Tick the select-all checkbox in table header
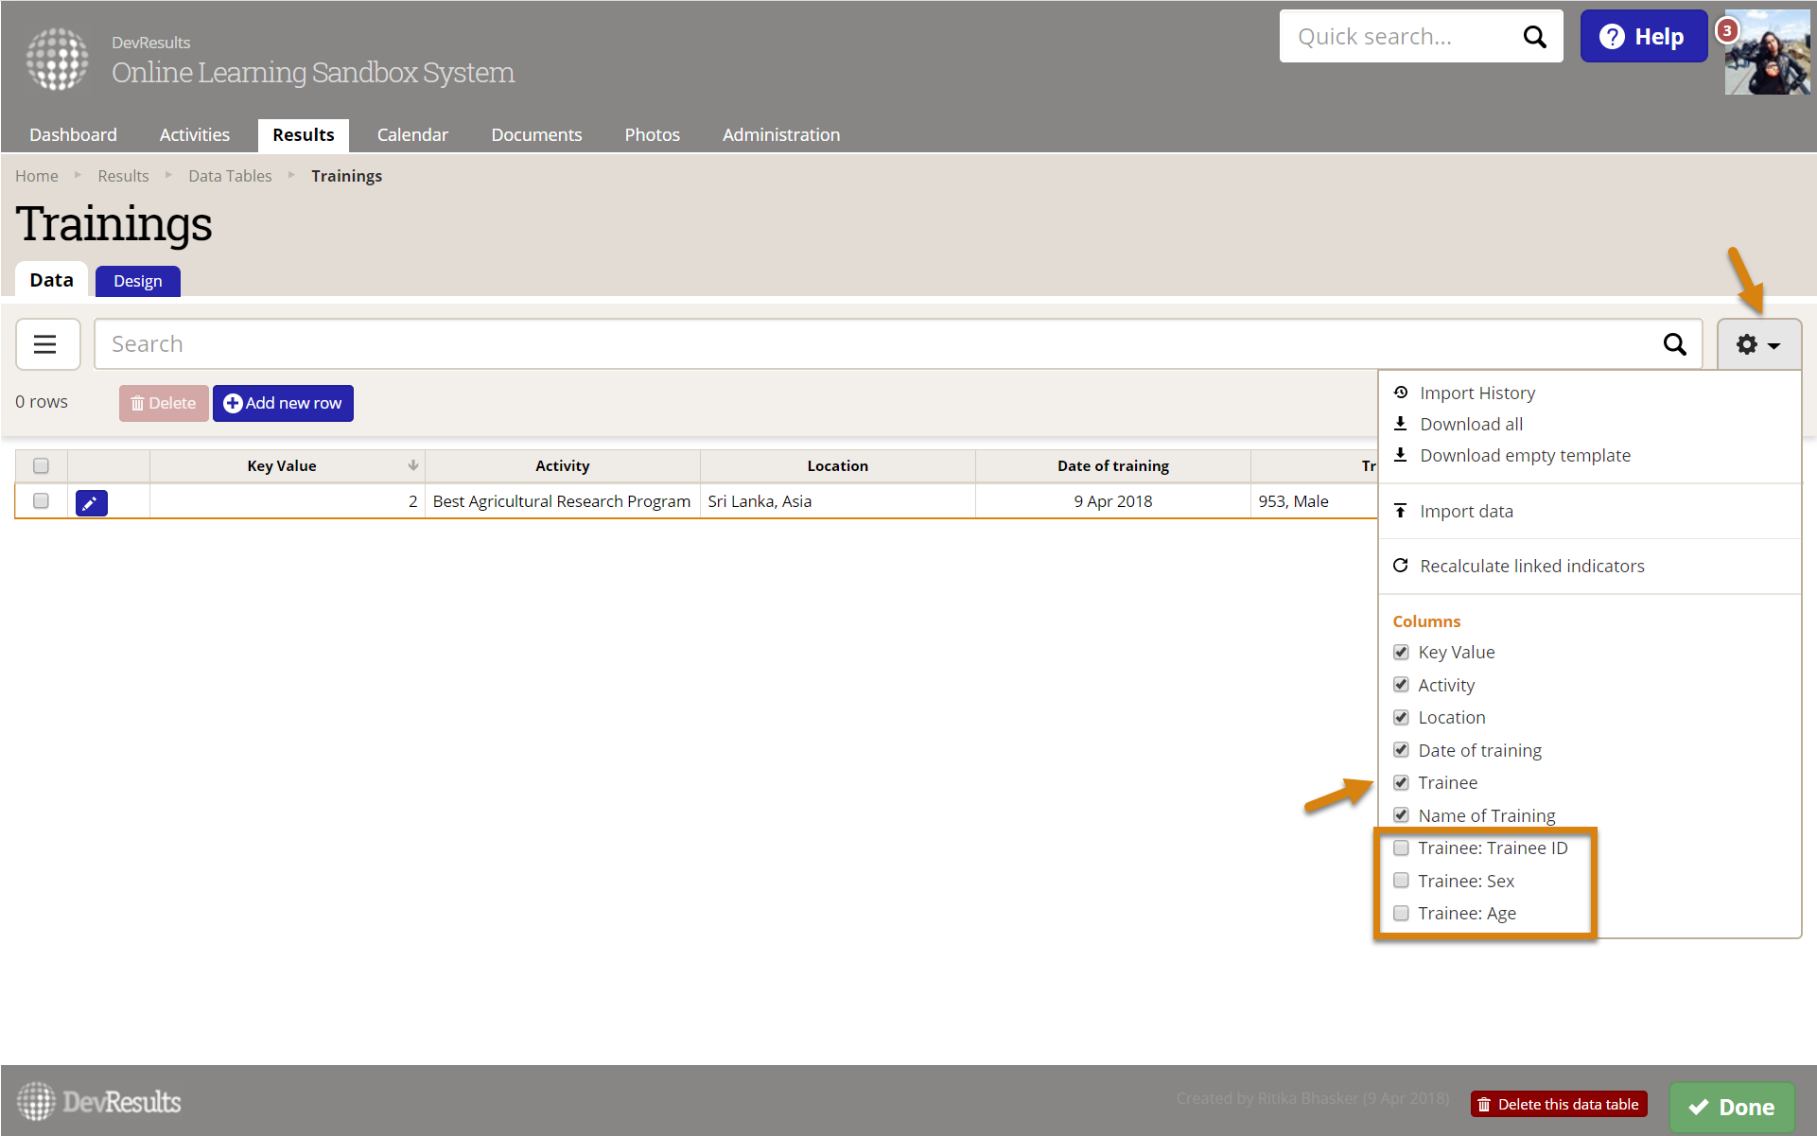 41,465
